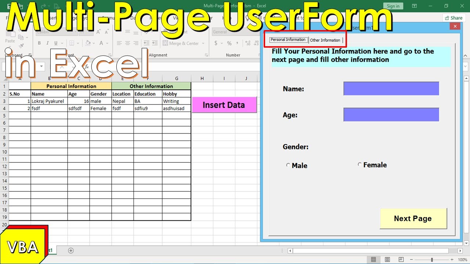Switch to Page Break Preview
The height and width of the screenshot is (264, 470).
(x=401, y=260)
